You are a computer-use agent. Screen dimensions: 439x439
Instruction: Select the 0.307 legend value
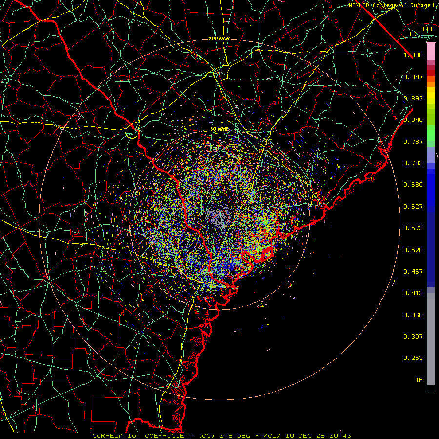click(x=413, y=337)
